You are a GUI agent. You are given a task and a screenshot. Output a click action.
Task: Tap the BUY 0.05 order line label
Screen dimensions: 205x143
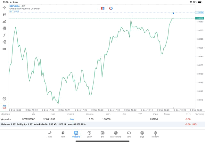[x=14, y=11]
